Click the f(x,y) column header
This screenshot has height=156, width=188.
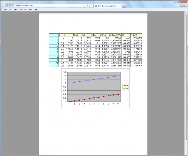77,35
